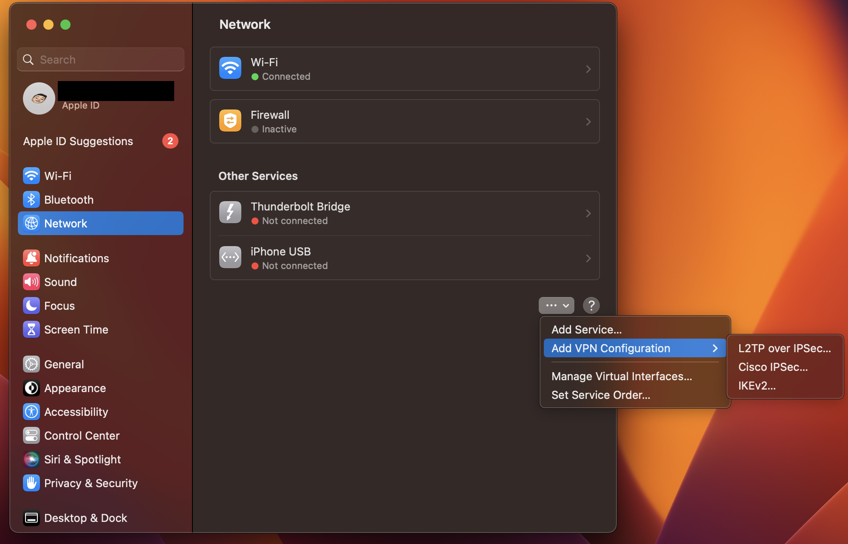Choose Add Service… from the menu
848x544 pixels.
point(635,329)
